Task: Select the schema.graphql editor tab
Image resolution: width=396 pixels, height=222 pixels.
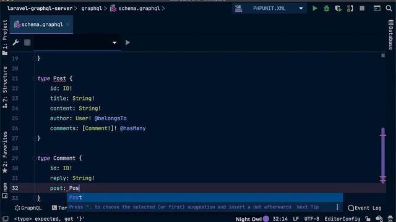Action: (x=41, y=25)
